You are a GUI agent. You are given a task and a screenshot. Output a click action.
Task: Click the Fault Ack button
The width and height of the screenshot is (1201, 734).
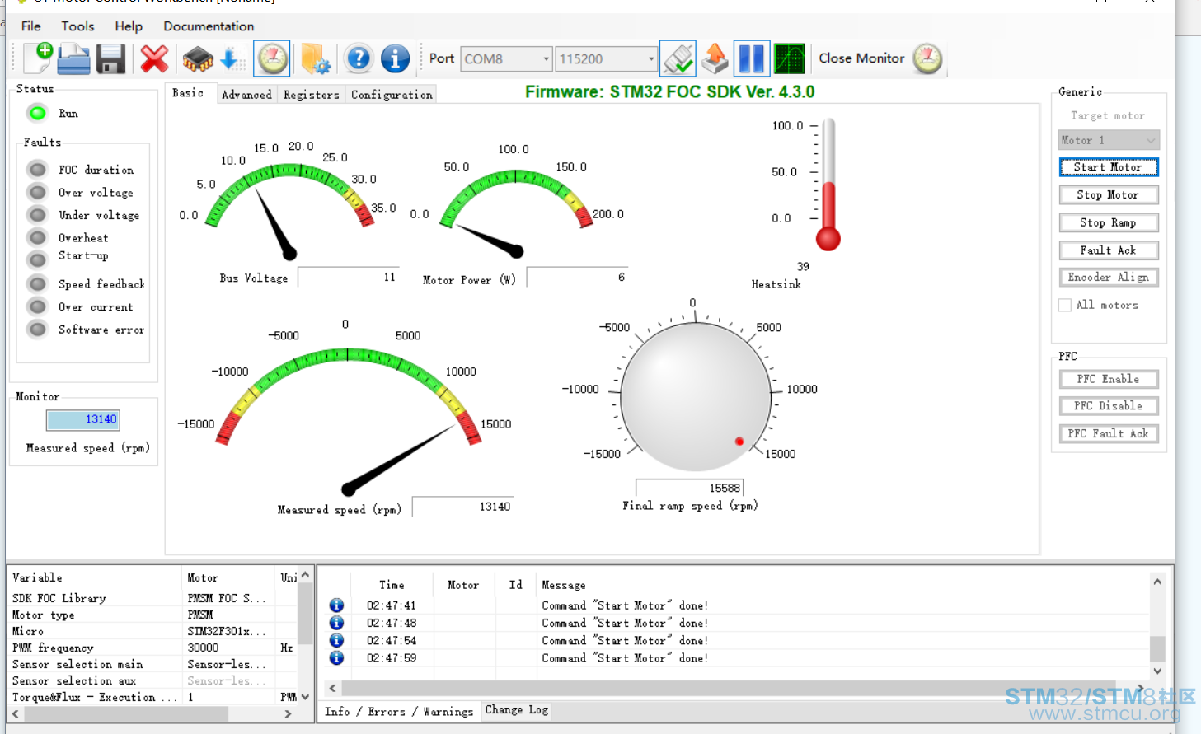pyautogui.click(x=1109, y=250)
